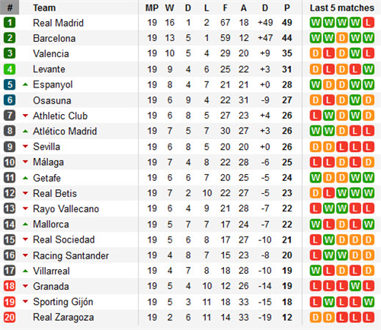381x330 pixels.
Task: Click the Last 5 matches header
Action: pos(342,8)
